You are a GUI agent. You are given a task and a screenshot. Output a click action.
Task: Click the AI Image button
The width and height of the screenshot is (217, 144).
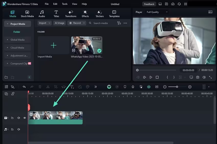pyautogui.click(x=59, y=23)
